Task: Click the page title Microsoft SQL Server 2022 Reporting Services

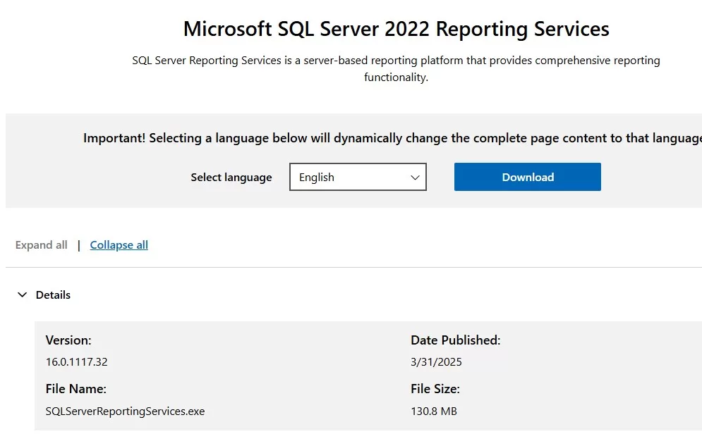Action: coord(396,29)
